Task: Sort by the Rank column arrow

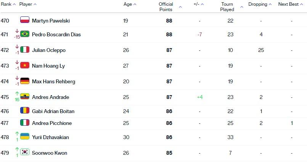Action: pos(14,4)
